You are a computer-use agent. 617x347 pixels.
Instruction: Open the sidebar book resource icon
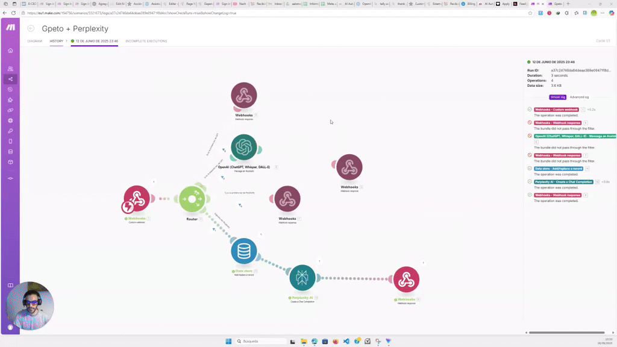[x=11, y=285]
